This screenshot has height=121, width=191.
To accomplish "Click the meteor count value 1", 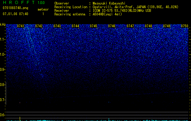I will click(x=43, y=14).
